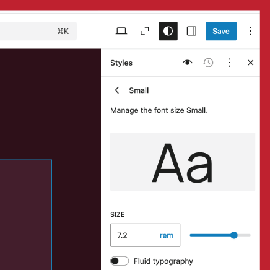Toggle the Settings sidebar panel icon
The width and height of the screenshot is (270, 270).
click(x=191, y=31)
